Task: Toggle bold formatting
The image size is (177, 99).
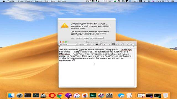Action: point(105,44)
